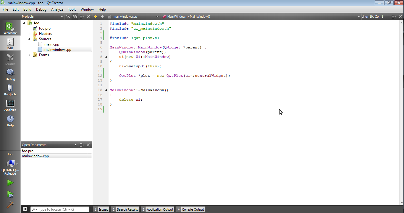Open the File menu
This screenshot has width=404, height=213.
tap(5, 9)
